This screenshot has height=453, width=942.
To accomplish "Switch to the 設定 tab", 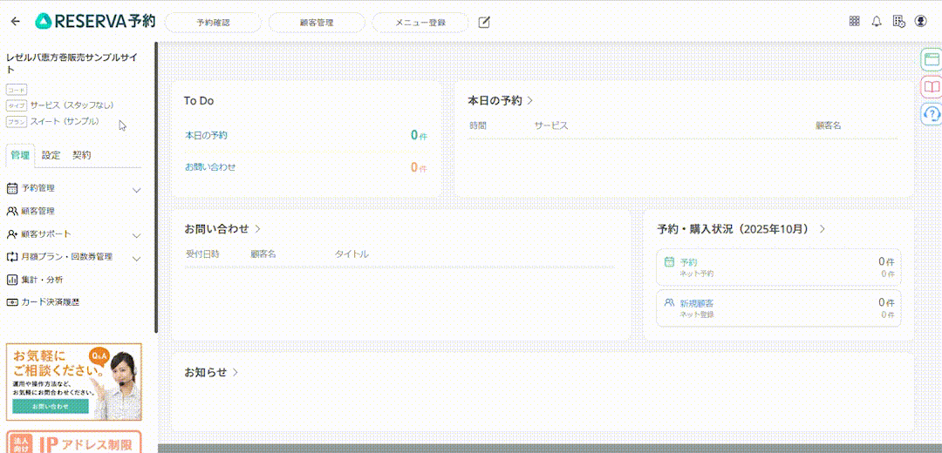I will coord(51,155).
